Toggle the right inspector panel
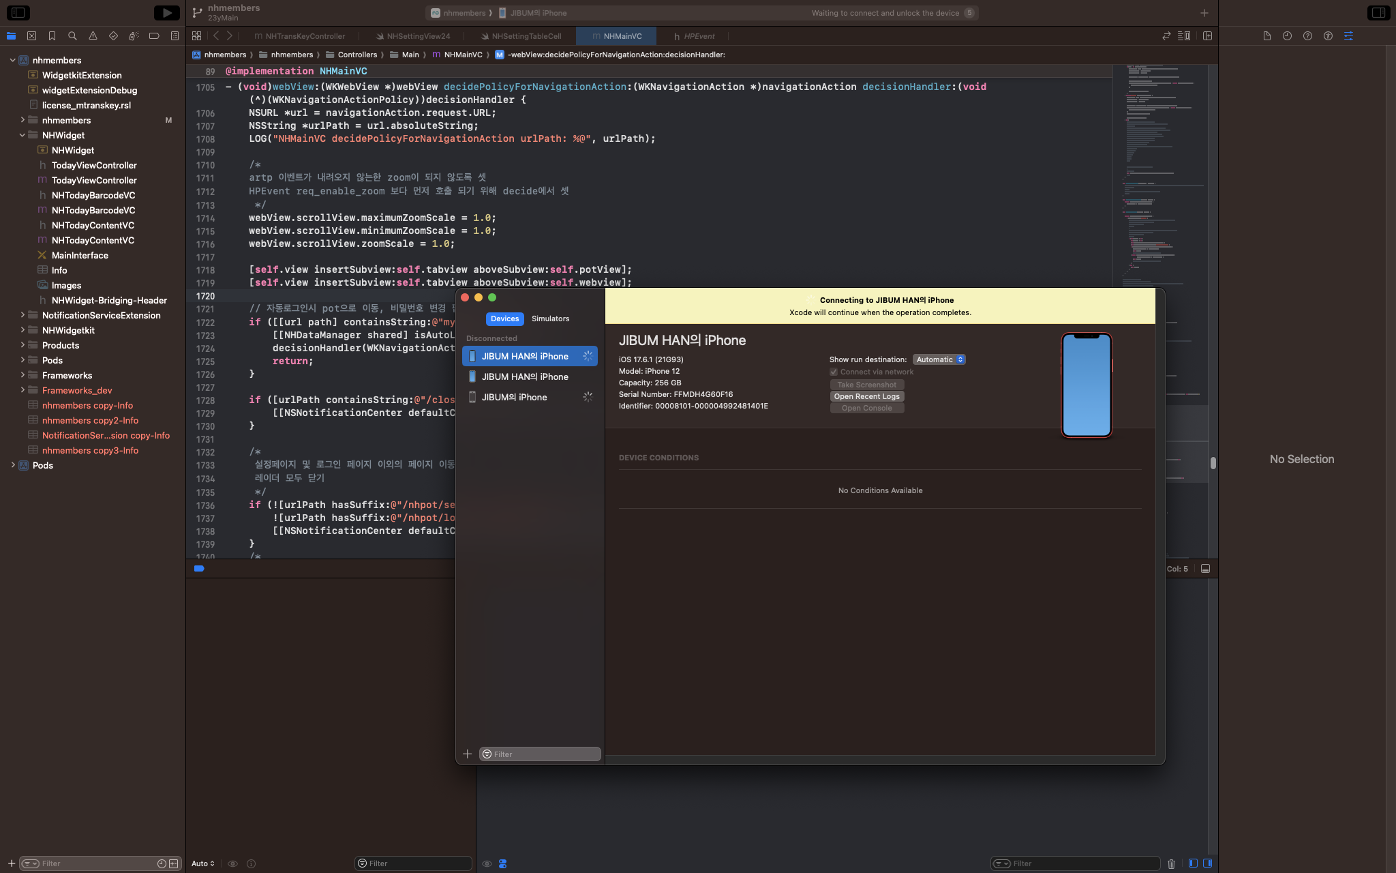Image resolution: width=1396 pixels, height=873 pixels. [x=1378, y=12]
